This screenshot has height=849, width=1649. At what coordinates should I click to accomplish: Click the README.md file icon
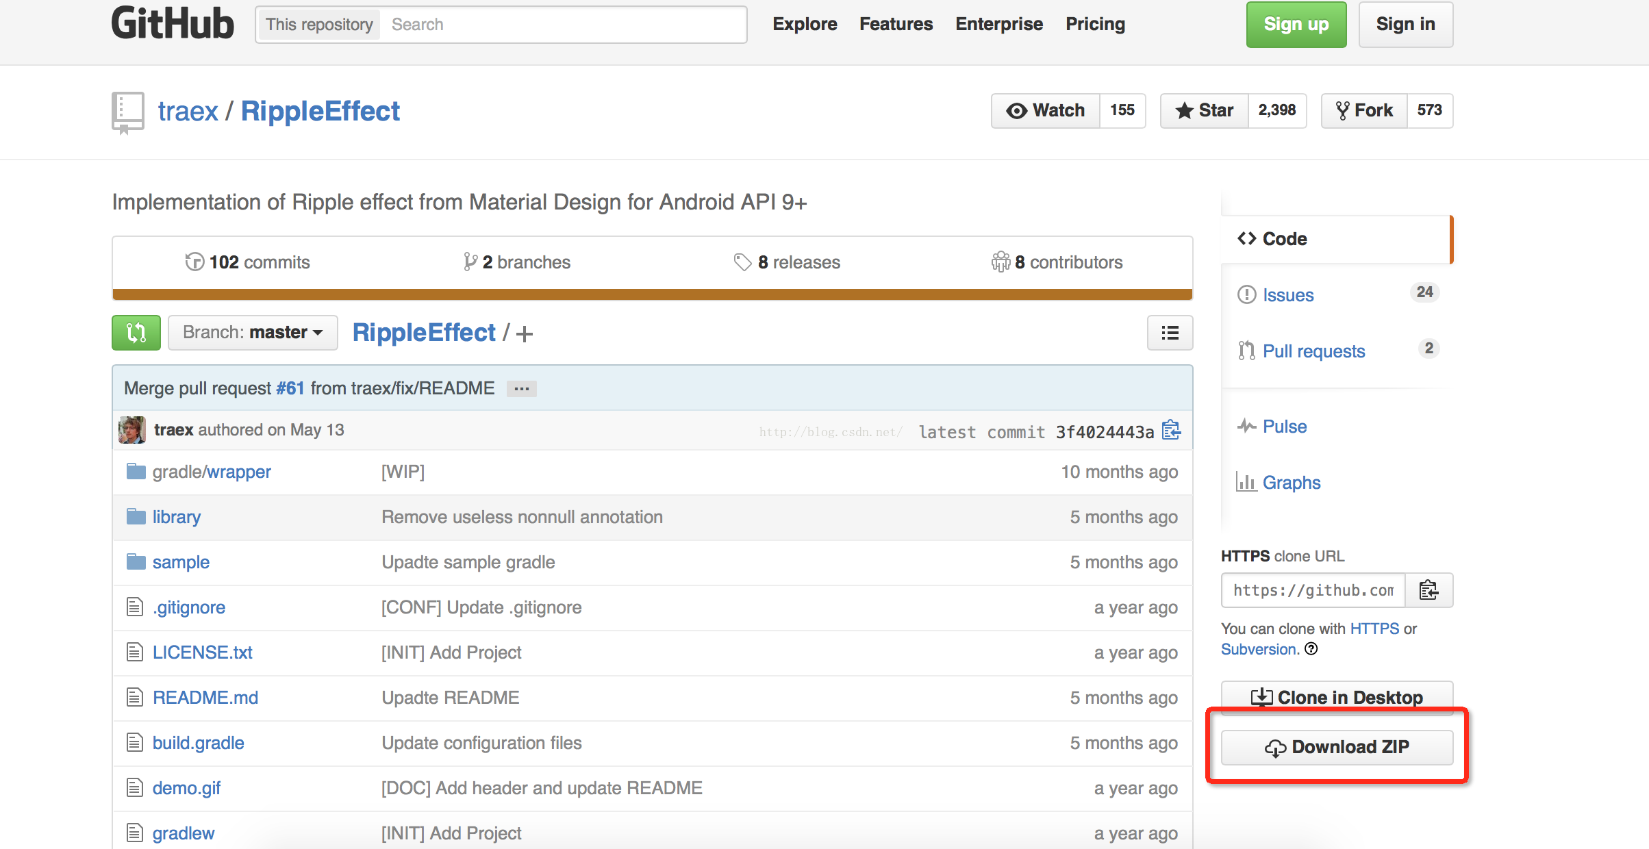(135, 698)
